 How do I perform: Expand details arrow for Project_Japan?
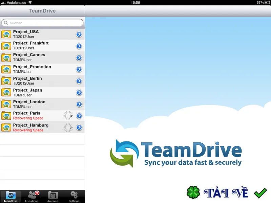tap(79, 92)
